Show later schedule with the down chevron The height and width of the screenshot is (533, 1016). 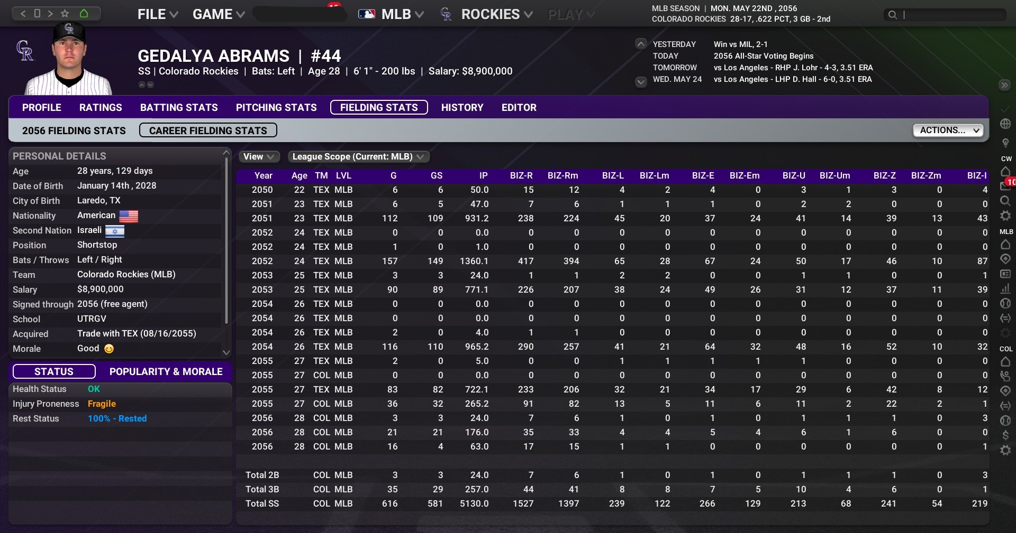click(x=641, y=82)
